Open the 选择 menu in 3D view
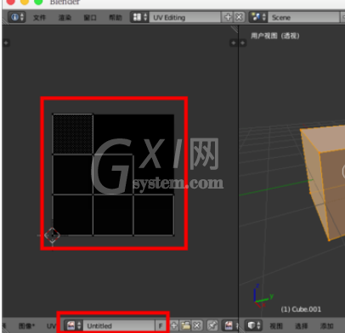Screen dimensions: 345x333 pyautogui.click(x=302, y=326)
